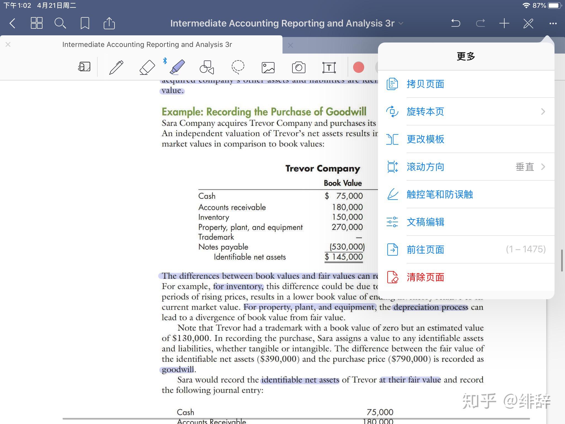Viewport: 565px width, 424px height.
Task: Pick the red pen color swatch
Action: (x=358, y=67)
